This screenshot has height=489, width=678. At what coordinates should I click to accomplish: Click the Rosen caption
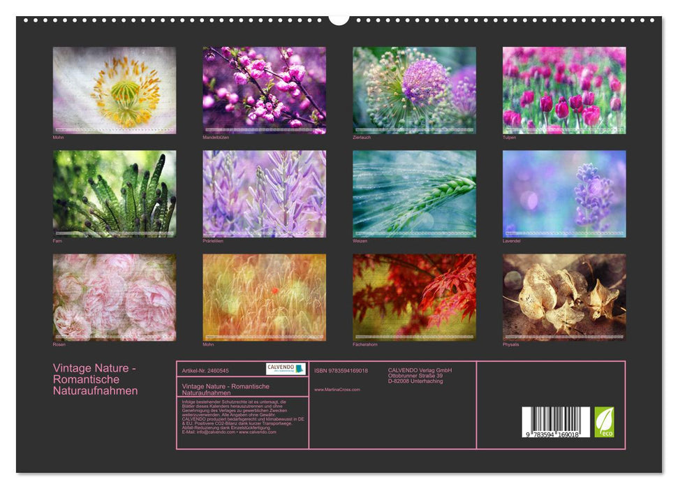(x=59, y=344)
